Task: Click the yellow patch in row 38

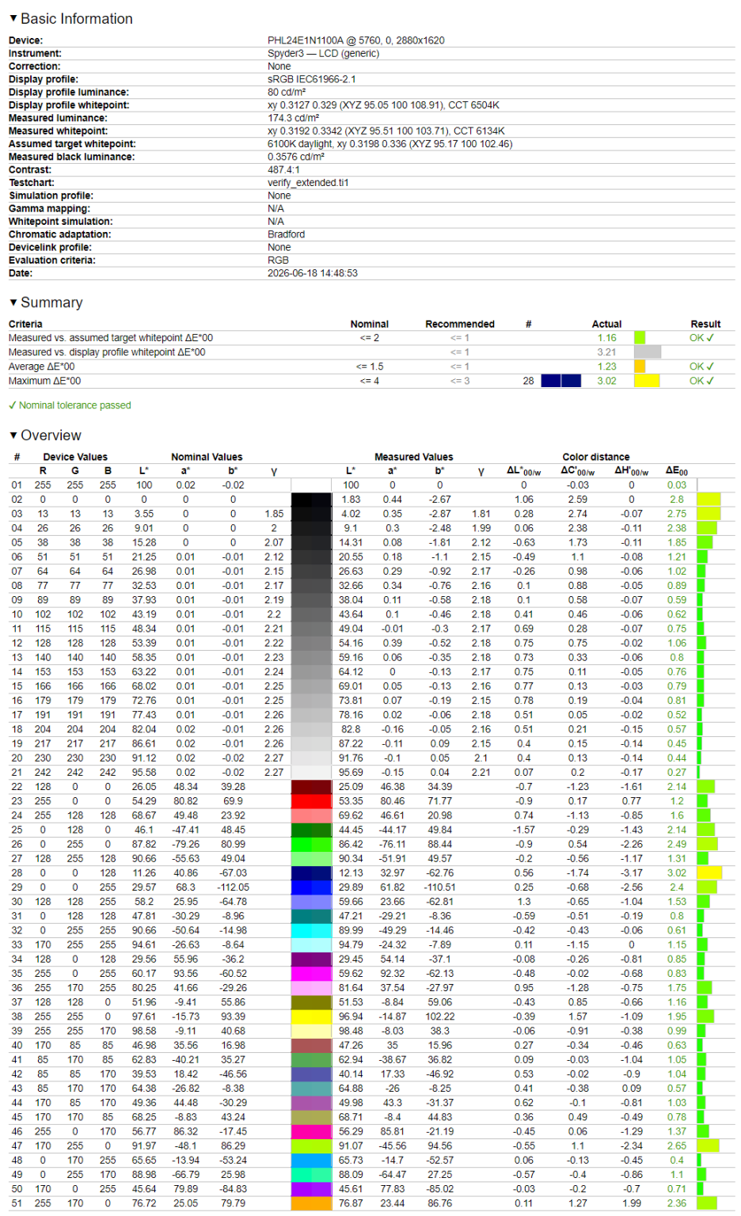Action: click(x=311, y=1016)
